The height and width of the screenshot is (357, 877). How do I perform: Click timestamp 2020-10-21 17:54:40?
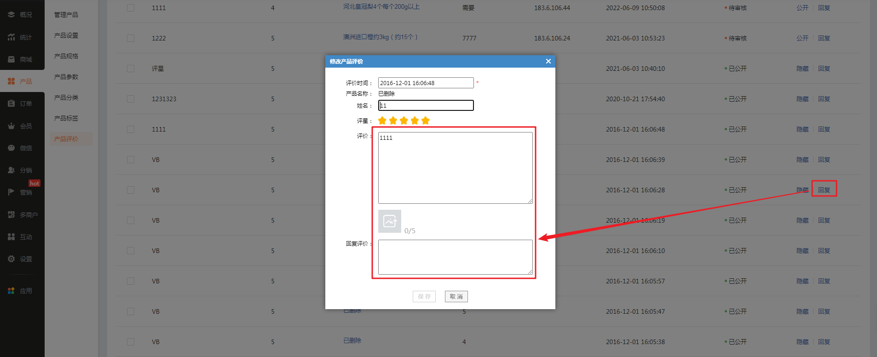[x=635, y=99]
